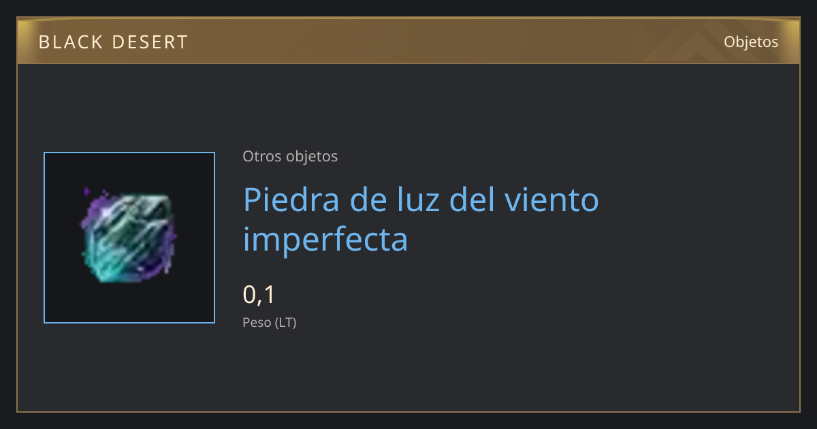The width and height of the screenshot is (817, 429).
Task: Select the Otros objetos category label
Action: (290, 156)
